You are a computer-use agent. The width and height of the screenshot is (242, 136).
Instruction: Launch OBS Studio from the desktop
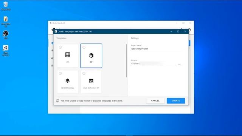click(x=6, y=35)
